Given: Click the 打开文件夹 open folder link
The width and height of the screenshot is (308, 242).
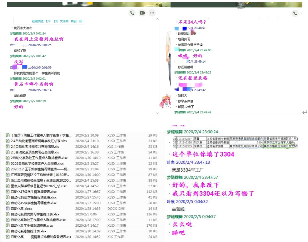Looking at the screenshot, I should coord(61,21).
